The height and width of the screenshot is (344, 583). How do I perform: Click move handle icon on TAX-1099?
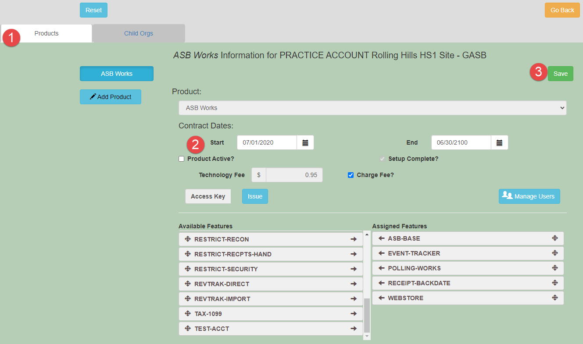[188, 314]
